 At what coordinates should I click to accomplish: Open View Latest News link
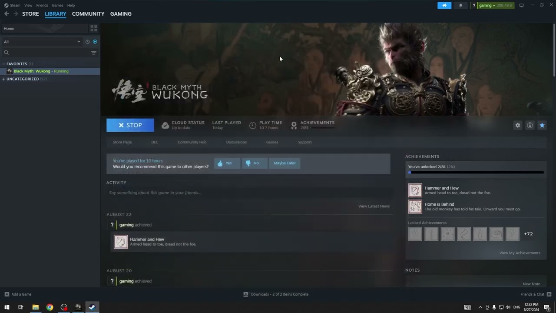(374, 206)
